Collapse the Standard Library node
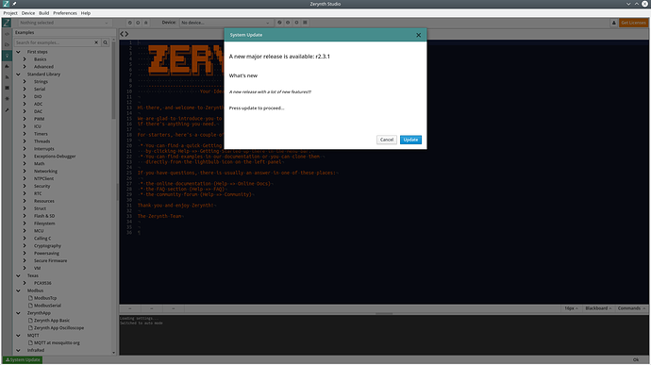The image size is (651, 365). click(x=18, y=75)
